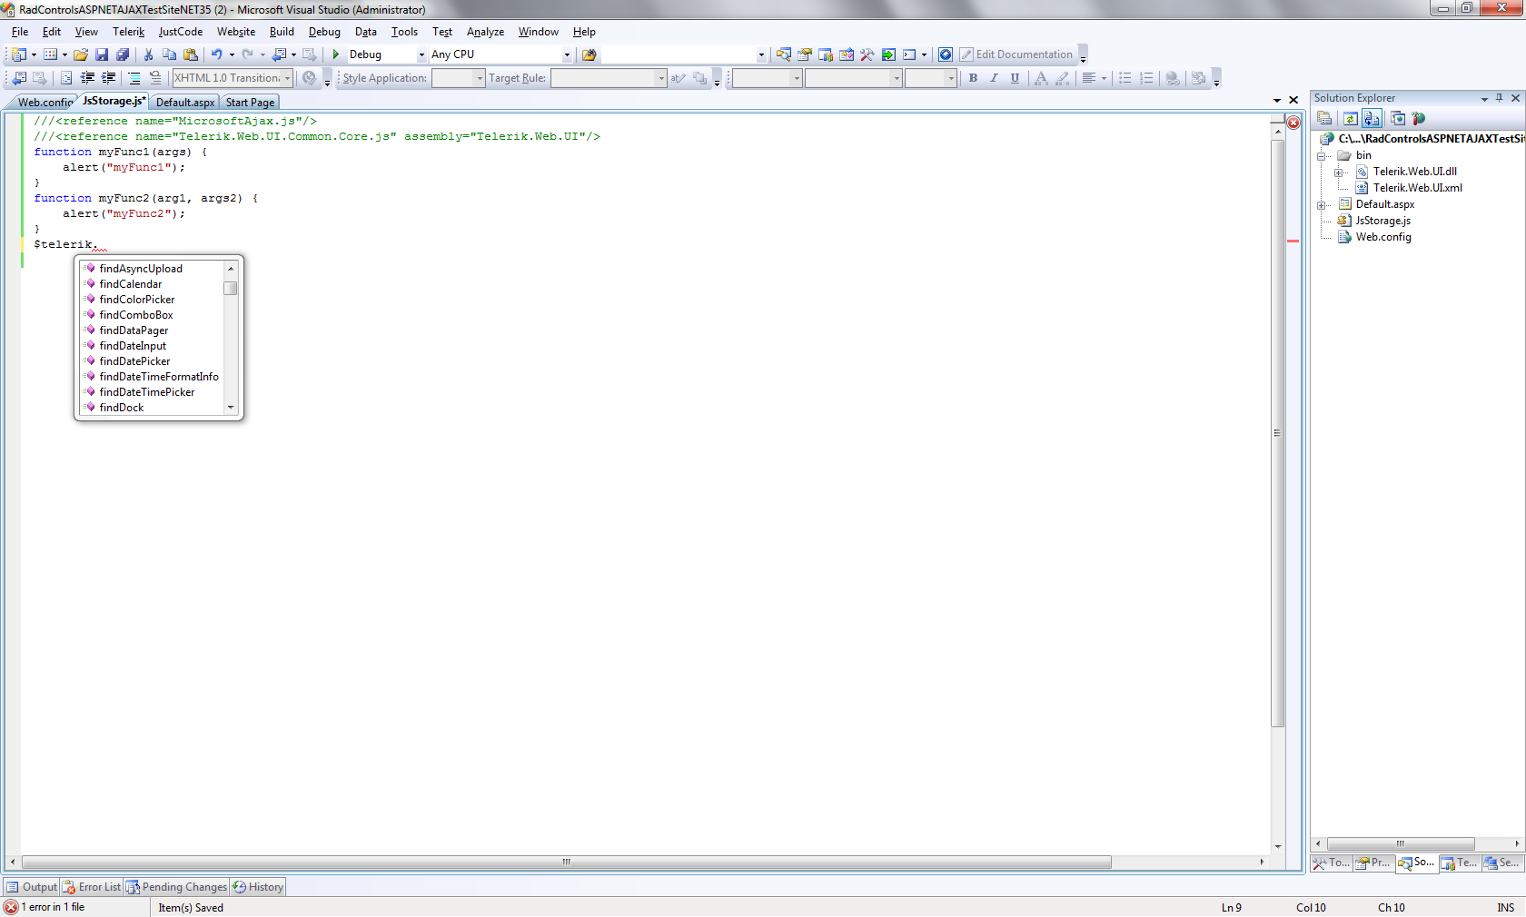Image resolution: width=1526 pixels, height=917 pixels.
Task: Increase the line indent
Action: (108, 78)
